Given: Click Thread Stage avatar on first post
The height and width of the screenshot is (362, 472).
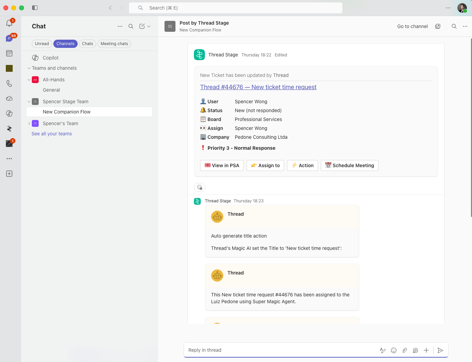Looking at the screenshot, I should click(199, 55).
